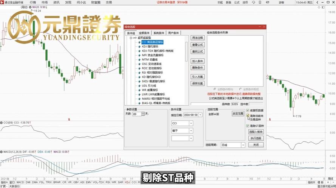The height and width of the screenshot is (188, 336).
Task: Select the KDJ indicator tab at bottom
Action: click(127, 182)
